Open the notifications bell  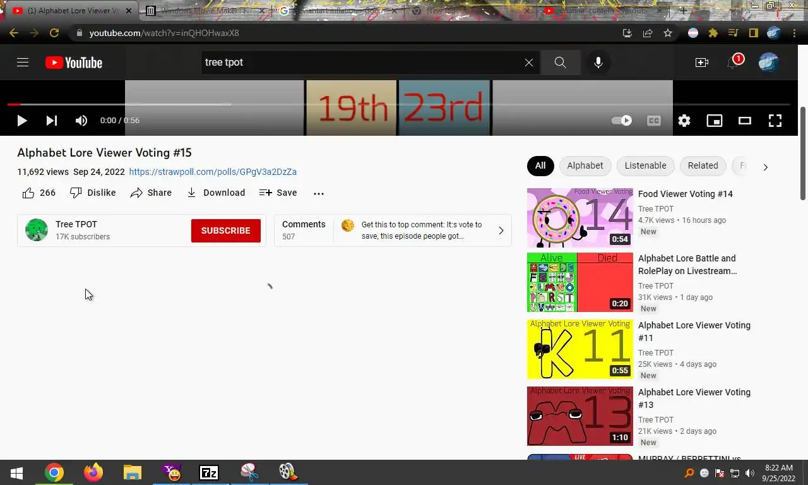tap(734, 63)
